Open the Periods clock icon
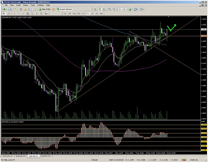 pyautogui.click(x=135, y=9)
